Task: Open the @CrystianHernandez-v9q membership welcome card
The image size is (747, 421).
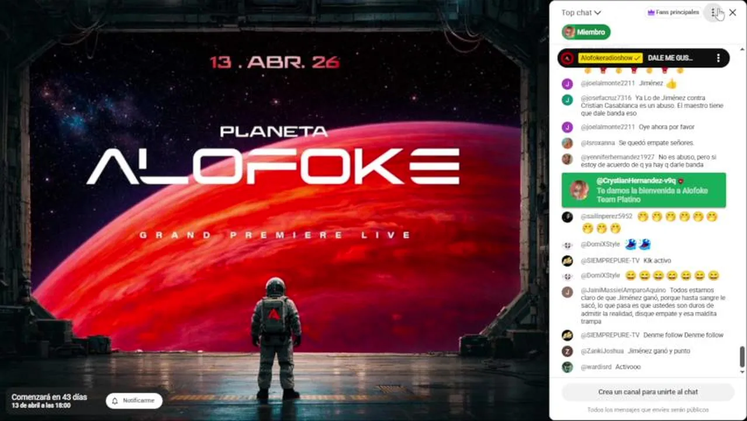Action: (644, 190)
